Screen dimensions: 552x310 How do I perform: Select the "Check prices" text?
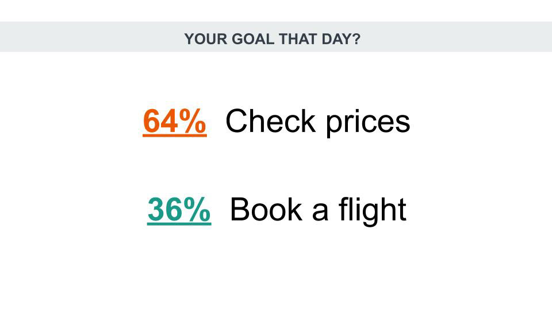(317, 122)
